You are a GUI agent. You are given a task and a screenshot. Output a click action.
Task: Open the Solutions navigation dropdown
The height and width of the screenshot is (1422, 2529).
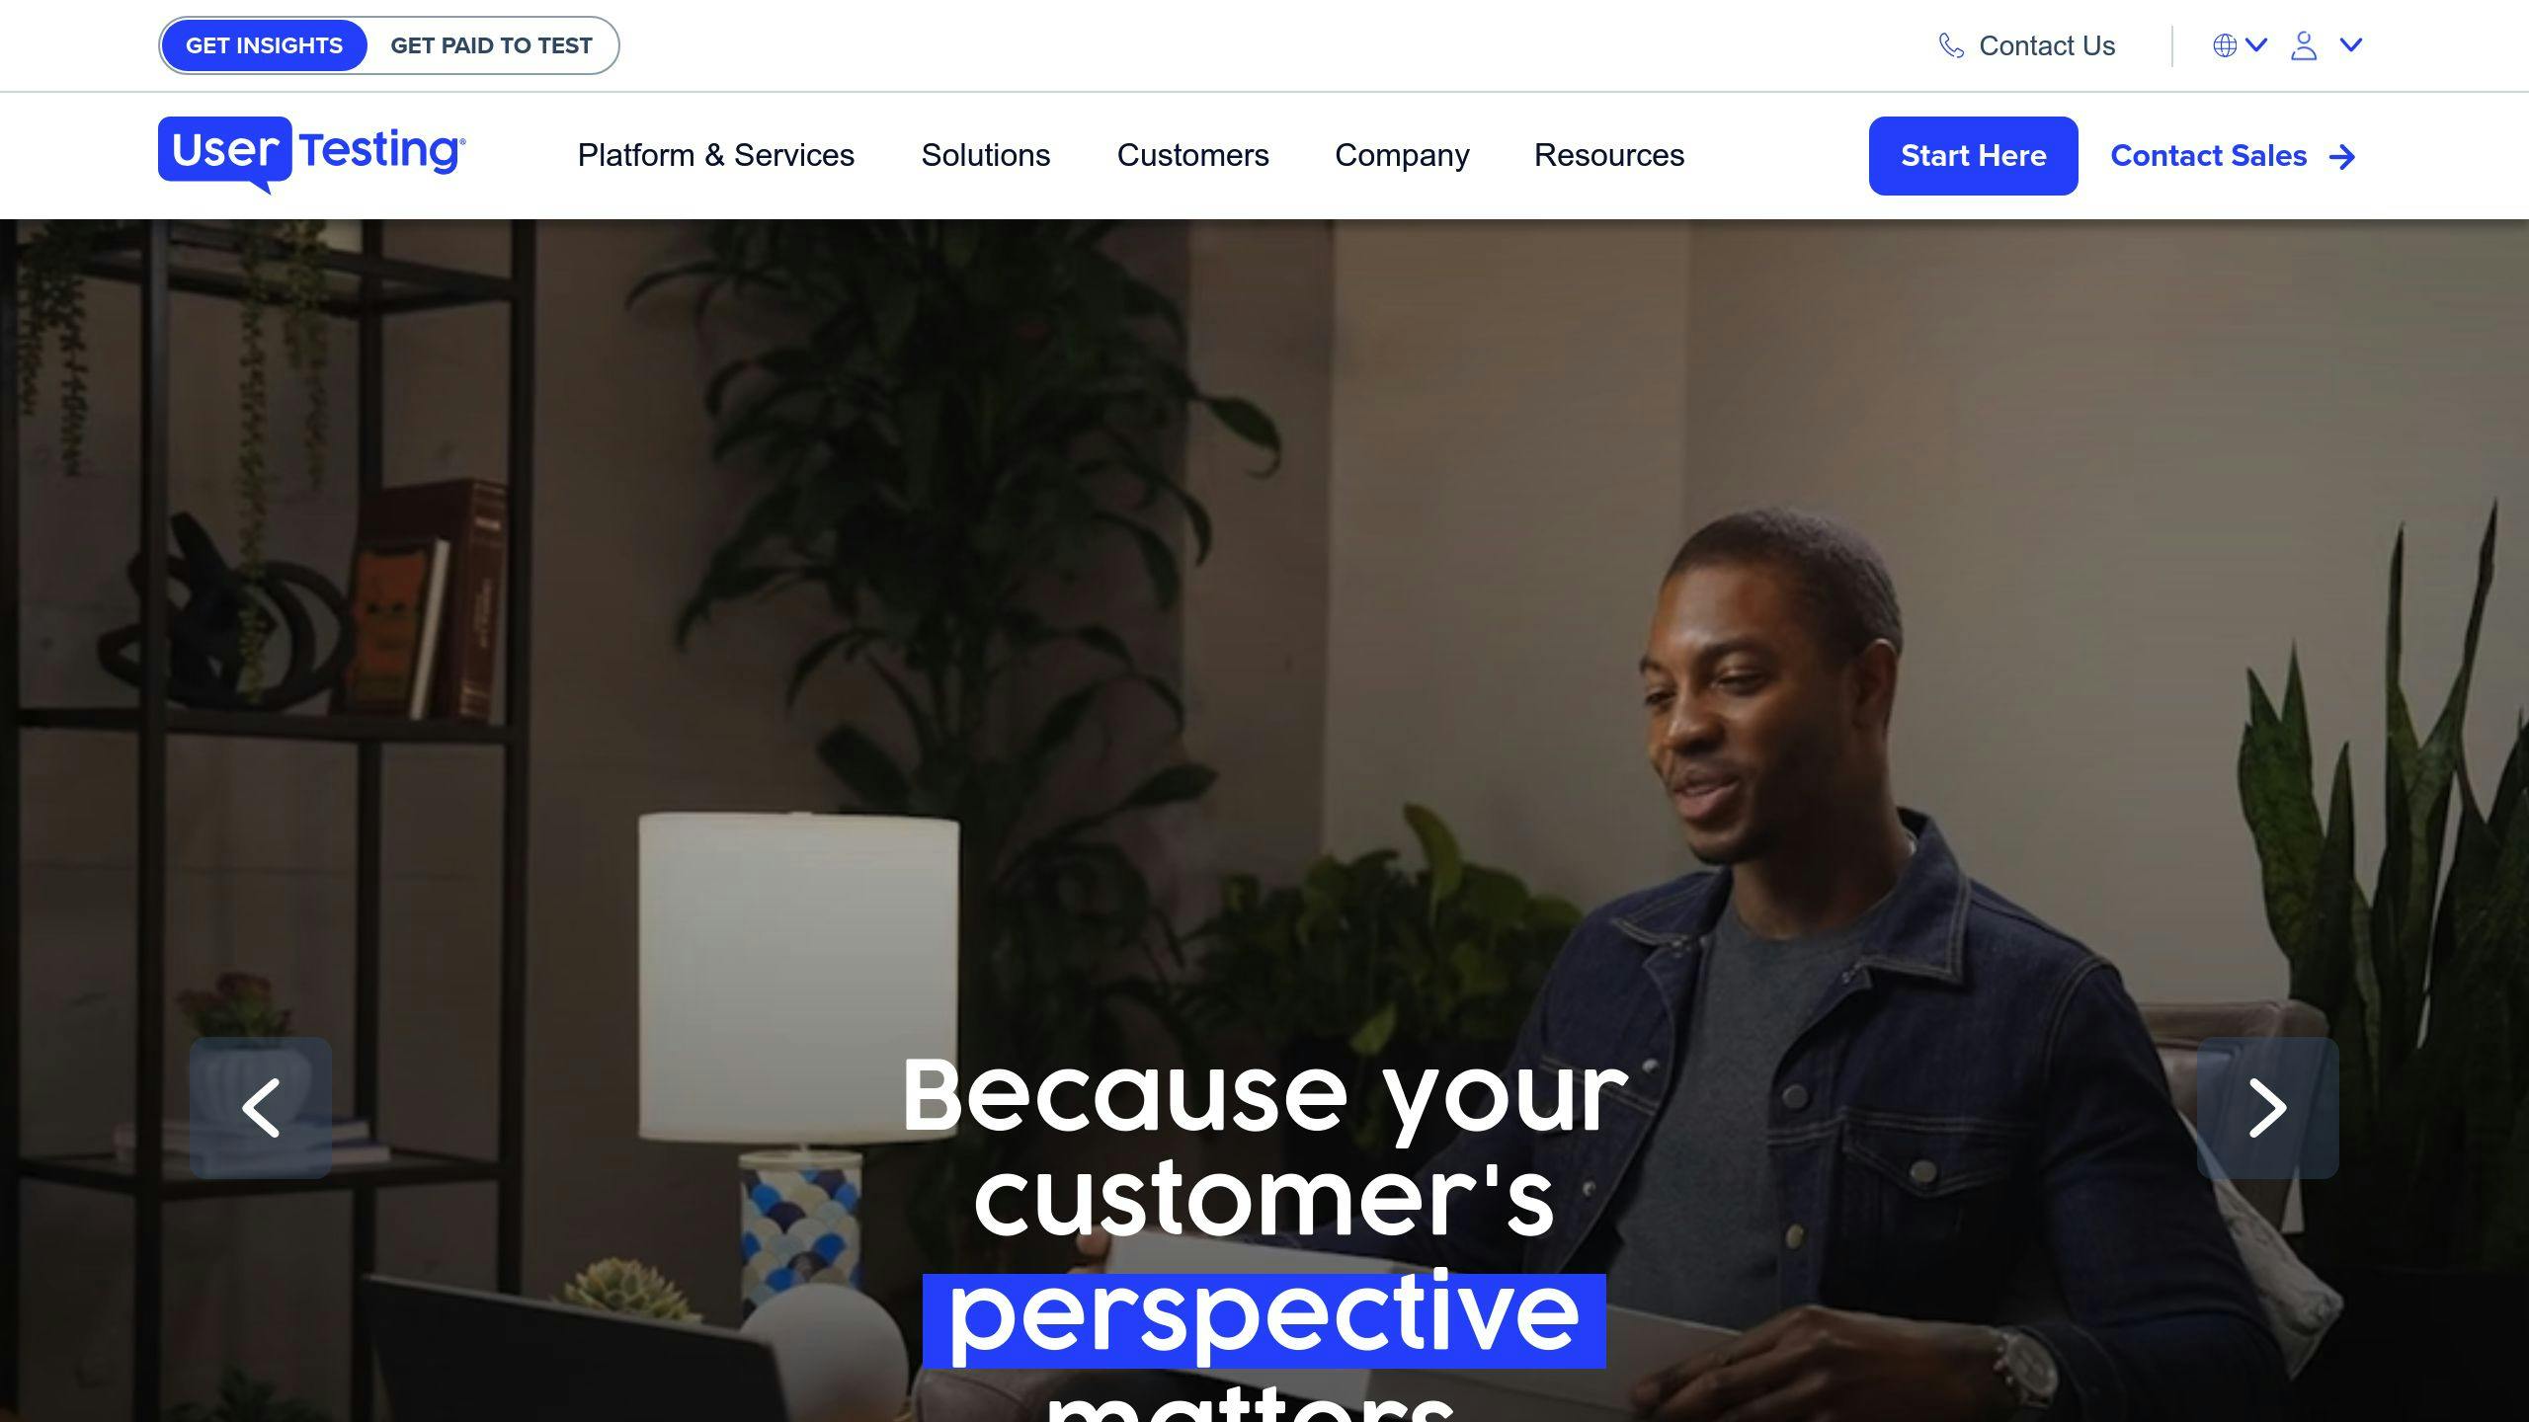point(987,156)
